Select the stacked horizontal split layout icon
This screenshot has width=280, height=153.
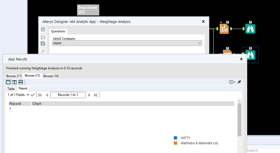21,82
